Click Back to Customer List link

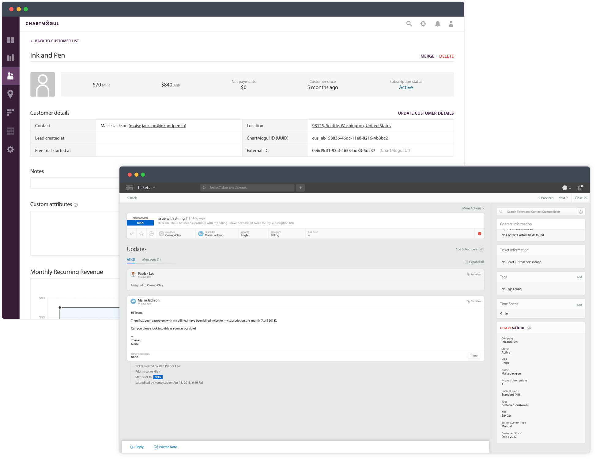(x=55, y=41)
